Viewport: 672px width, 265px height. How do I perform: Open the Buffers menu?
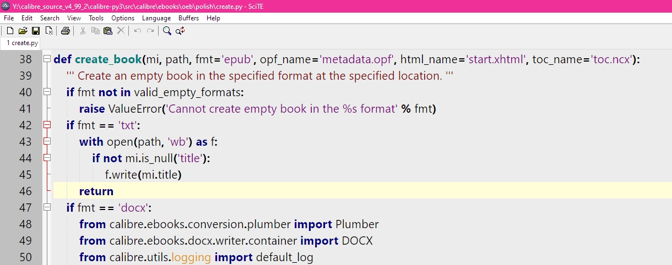pos(189,18)
